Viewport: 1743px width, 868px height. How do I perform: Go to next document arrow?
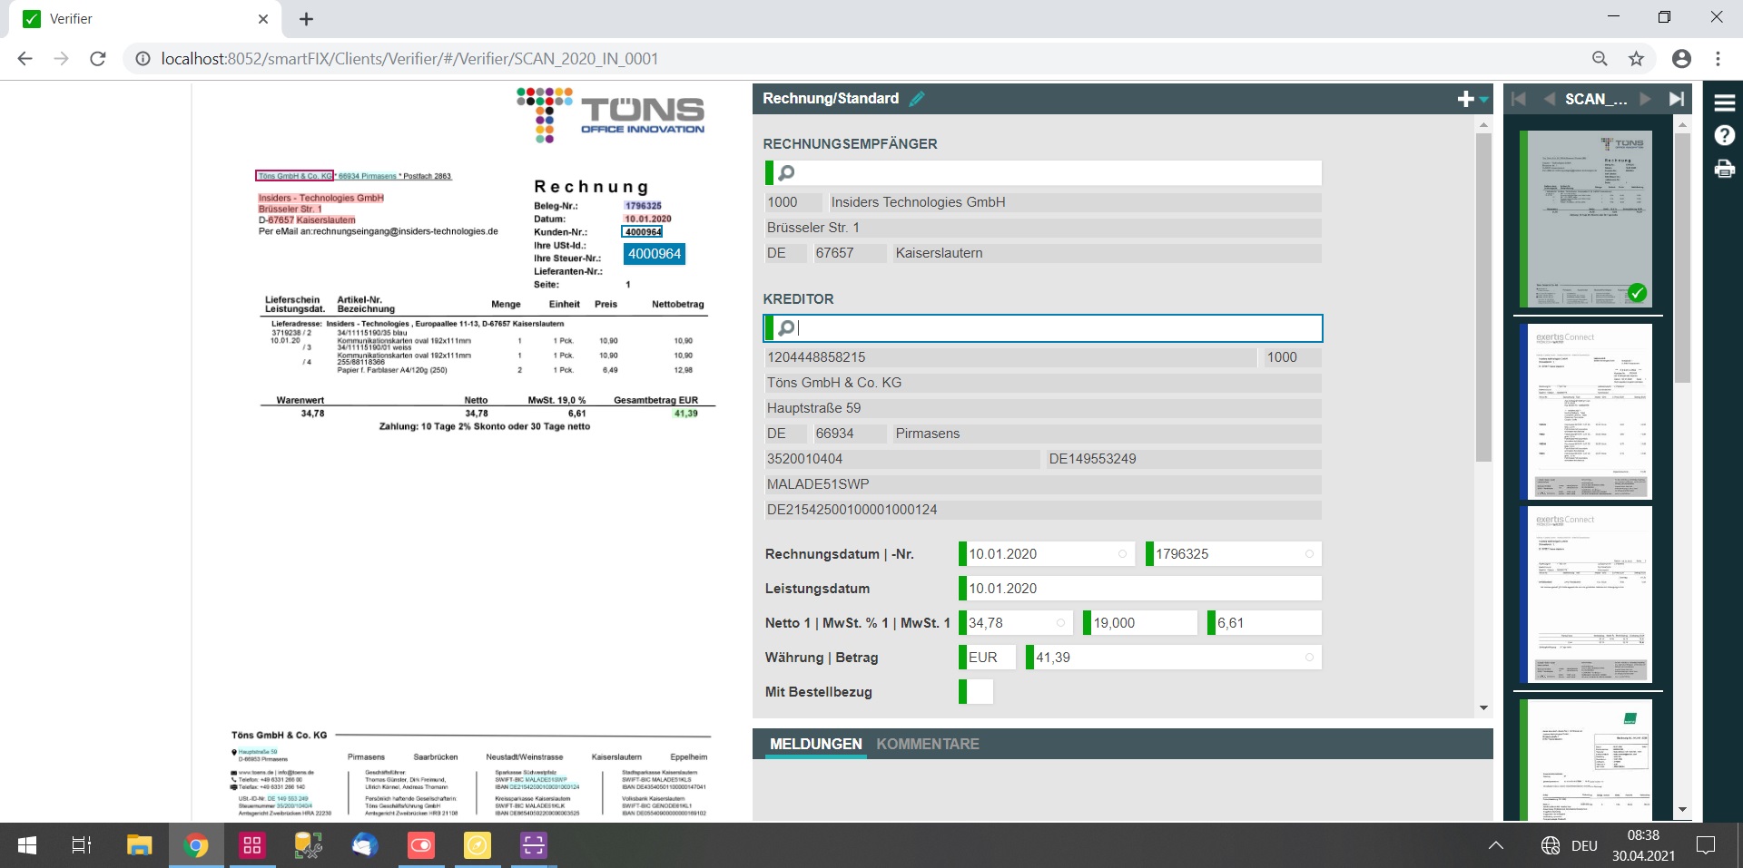pyautogui.click(x=1645, y=99)
